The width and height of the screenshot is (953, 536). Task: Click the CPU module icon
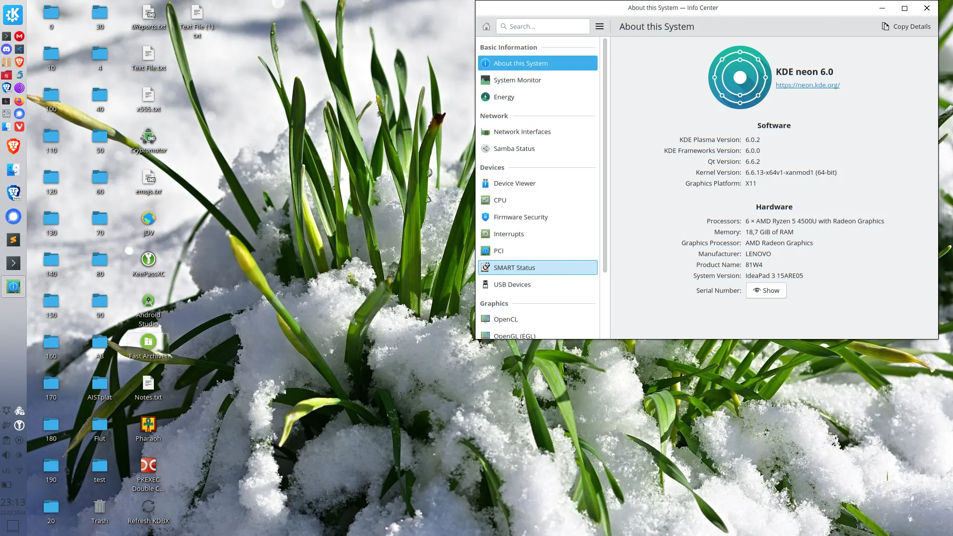[485, 200]
